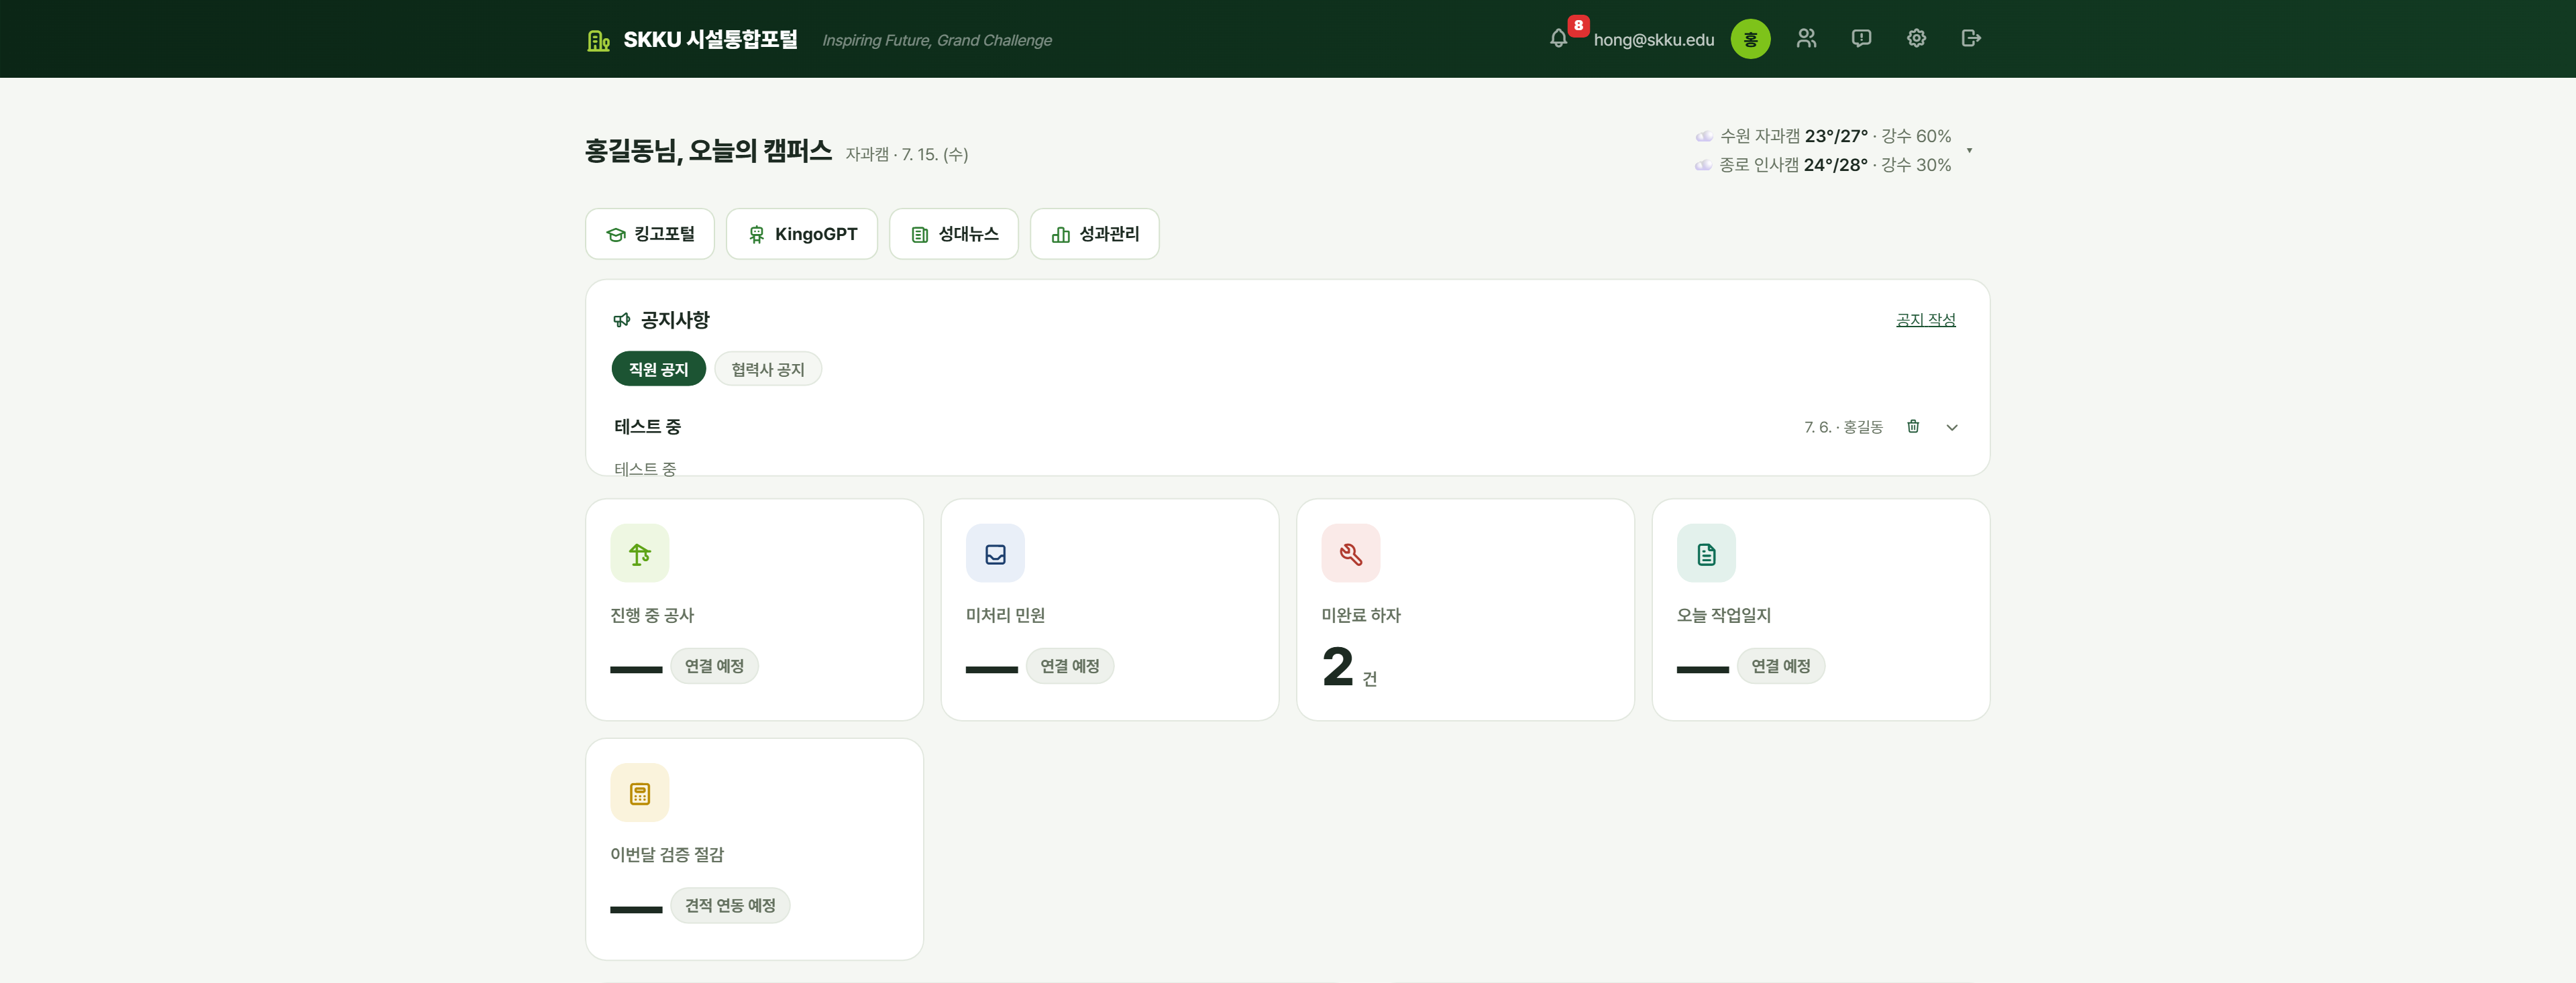2576x983 pixels.
Task: Click the 진행 중 공사 card label
Action: 652,615
